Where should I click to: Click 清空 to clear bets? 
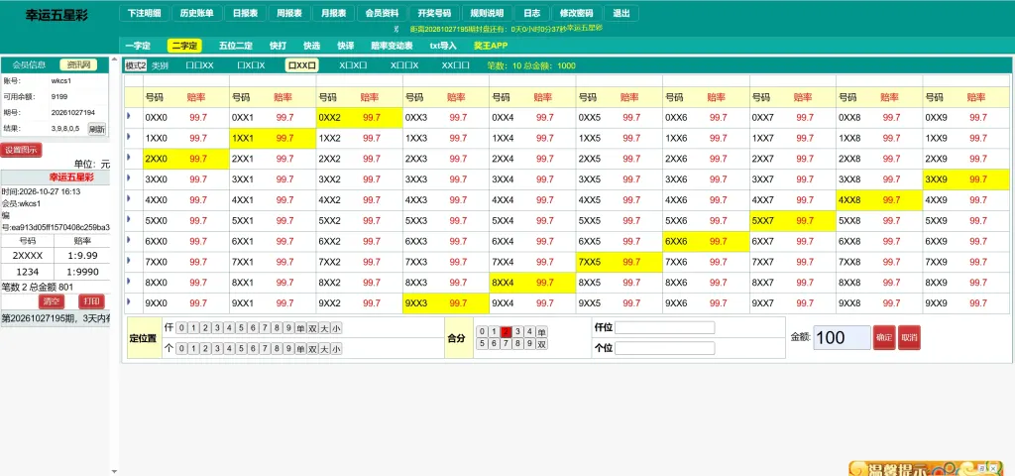tap(52, 301)
